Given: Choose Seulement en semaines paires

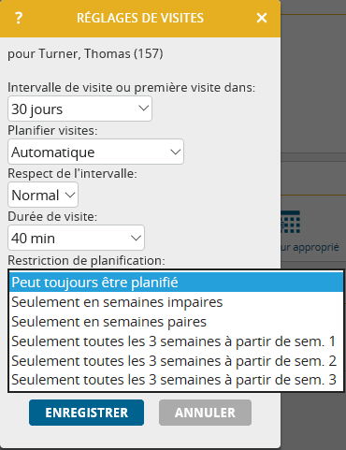Looking at the screenshot, I should (176, 322).
